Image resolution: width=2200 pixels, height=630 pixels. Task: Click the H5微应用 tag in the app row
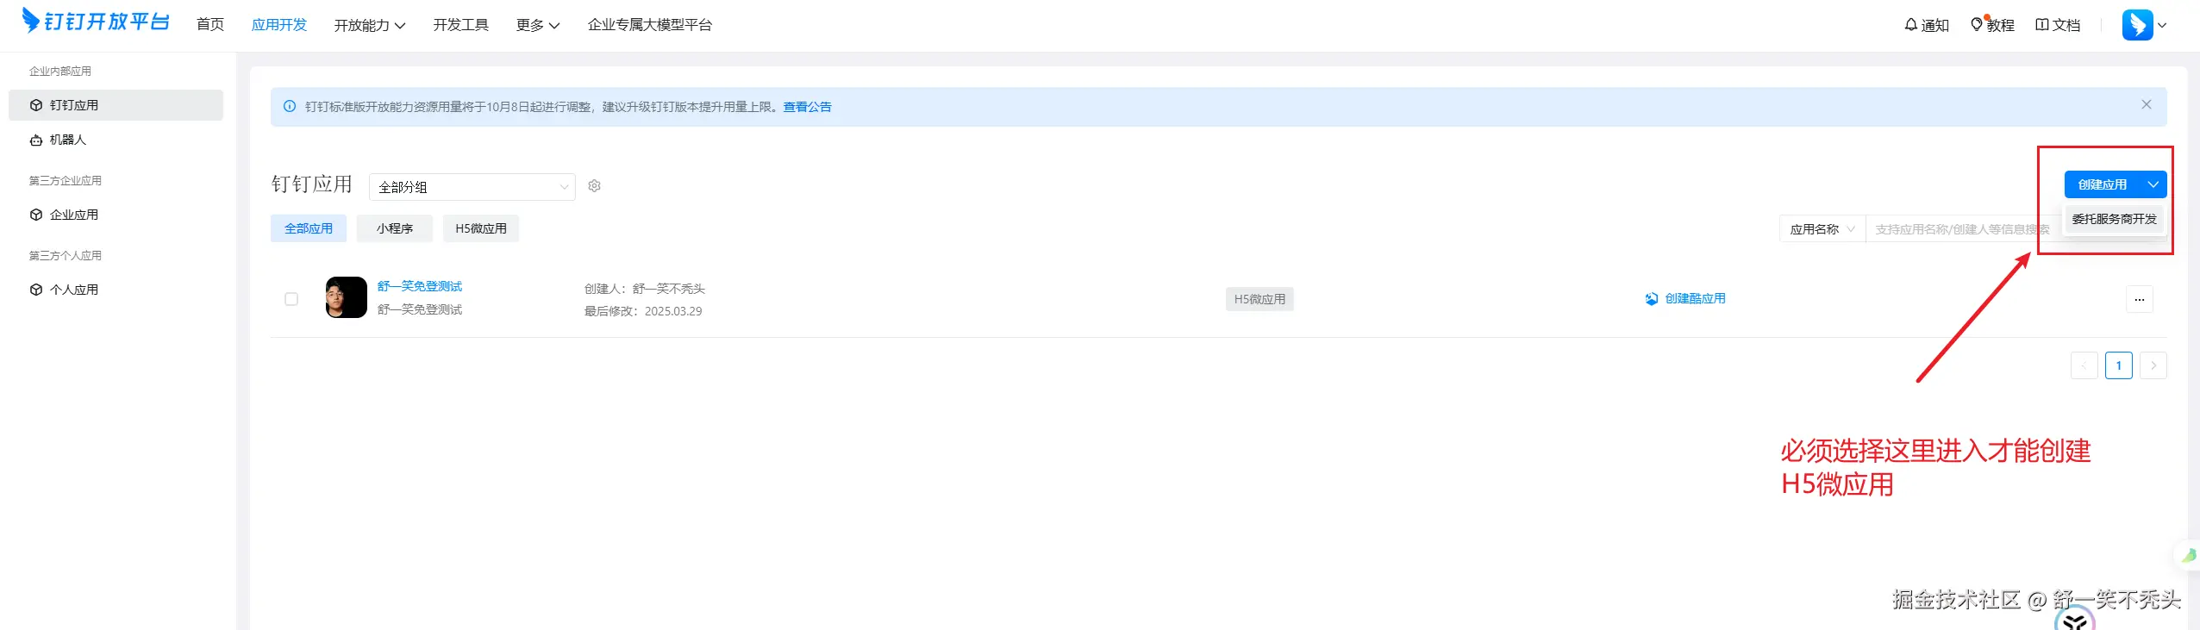pyautogui.click(x=1259, y=299)
